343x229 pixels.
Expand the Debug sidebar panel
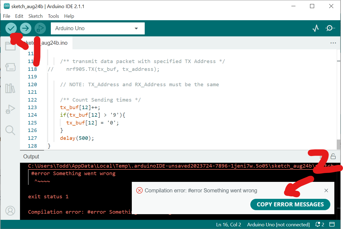(10, 109)
